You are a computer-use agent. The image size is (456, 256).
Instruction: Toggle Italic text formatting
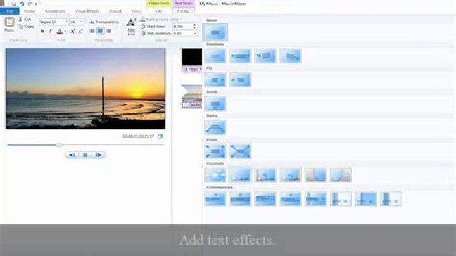51,31
